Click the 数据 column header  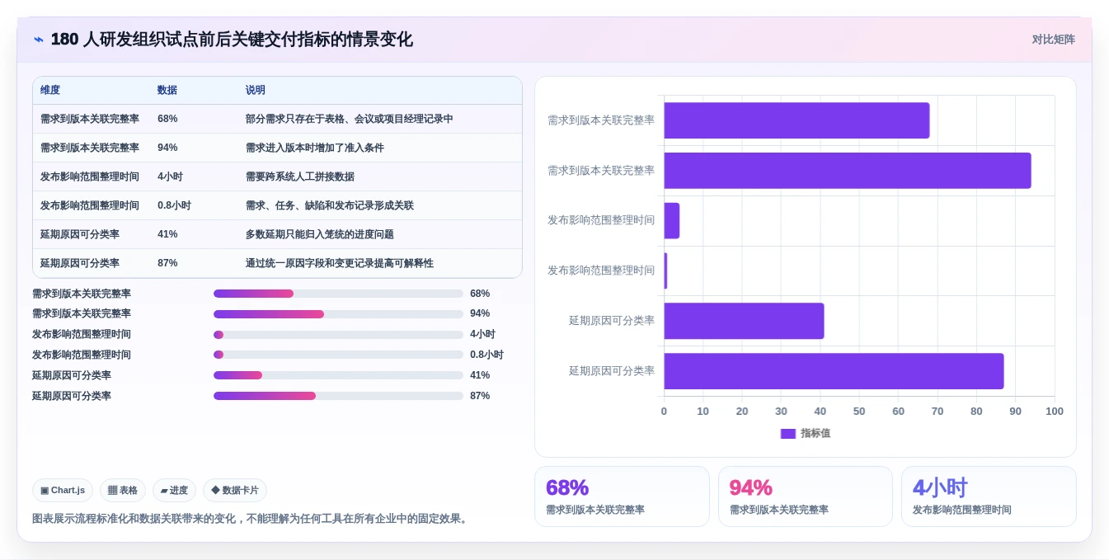point(167,91)
